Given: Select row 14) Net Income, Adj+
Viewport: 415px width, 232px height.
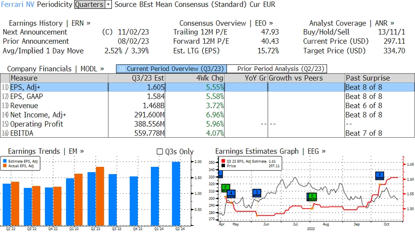Looking at the screenshot, I should click(207, 115).
